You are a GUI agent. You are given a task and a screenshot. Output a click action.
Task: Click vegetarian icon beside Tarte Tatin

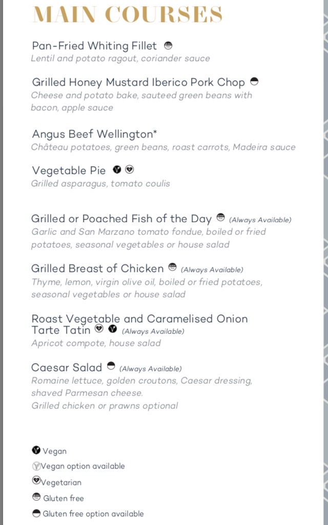99,328
